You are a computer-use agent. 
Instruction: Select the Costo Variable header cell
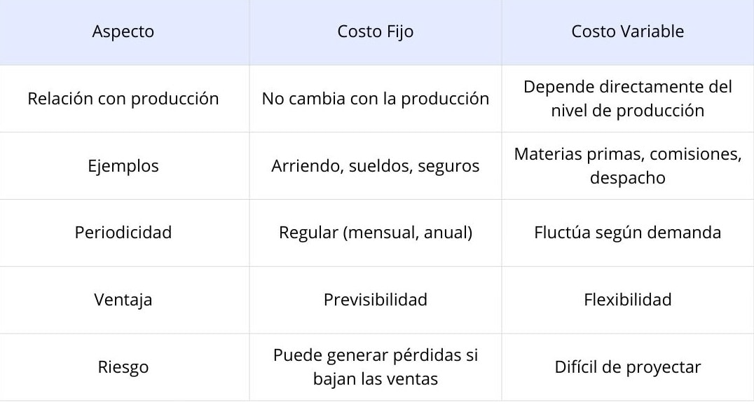click(x=628, y=32)
